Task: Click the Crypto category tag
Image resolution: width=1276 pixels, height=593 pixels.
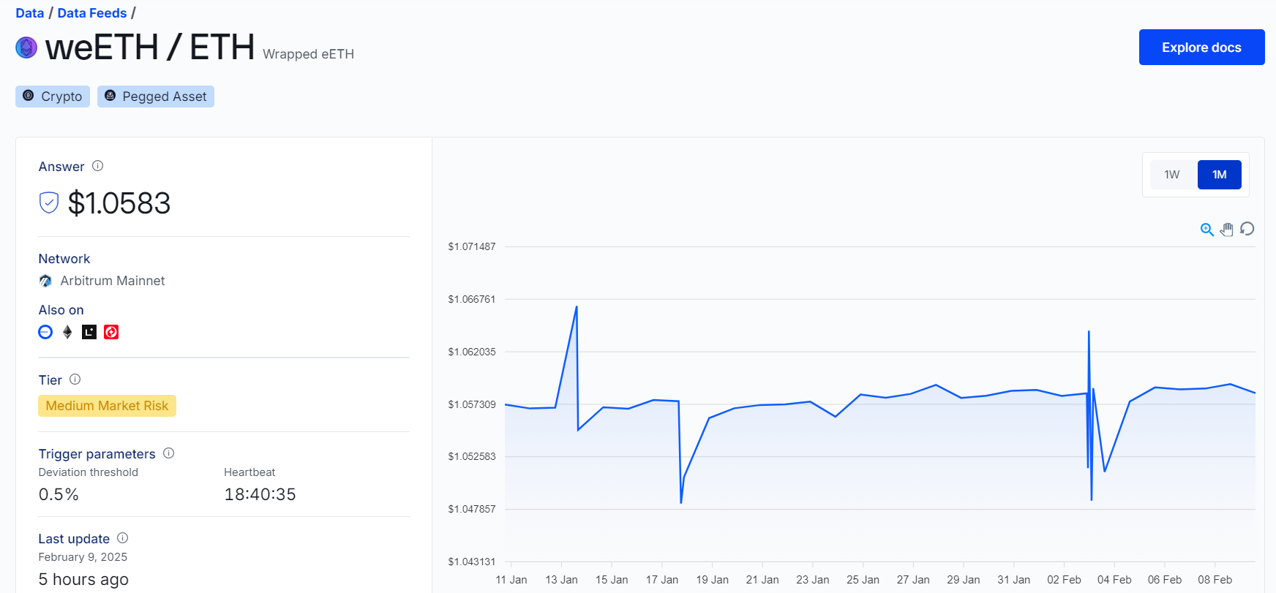Action: (x=53, y=97)
